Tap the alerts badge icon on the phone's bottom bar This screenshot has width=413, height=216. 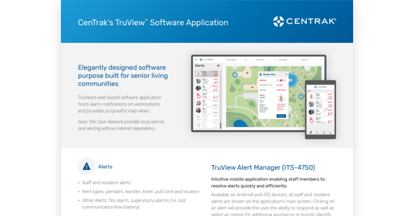point(311,132)
